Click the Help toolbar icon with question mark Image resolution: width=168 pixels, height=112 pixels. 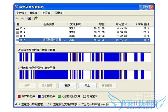click(x=36, y=18)
